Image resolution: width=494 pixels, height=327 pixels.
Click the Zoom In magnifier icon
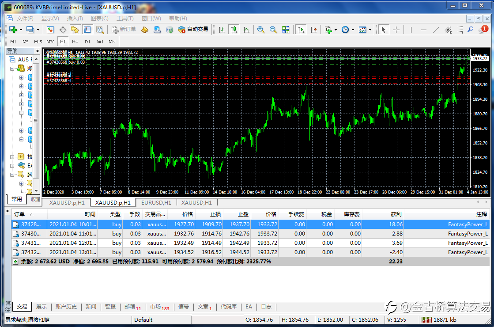click(x=261, y=30)
